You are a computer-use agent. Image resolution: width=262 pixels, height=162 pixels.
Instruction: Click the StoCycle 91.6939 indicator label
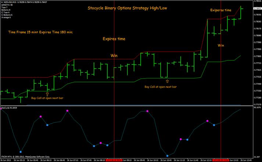point(9,108)
